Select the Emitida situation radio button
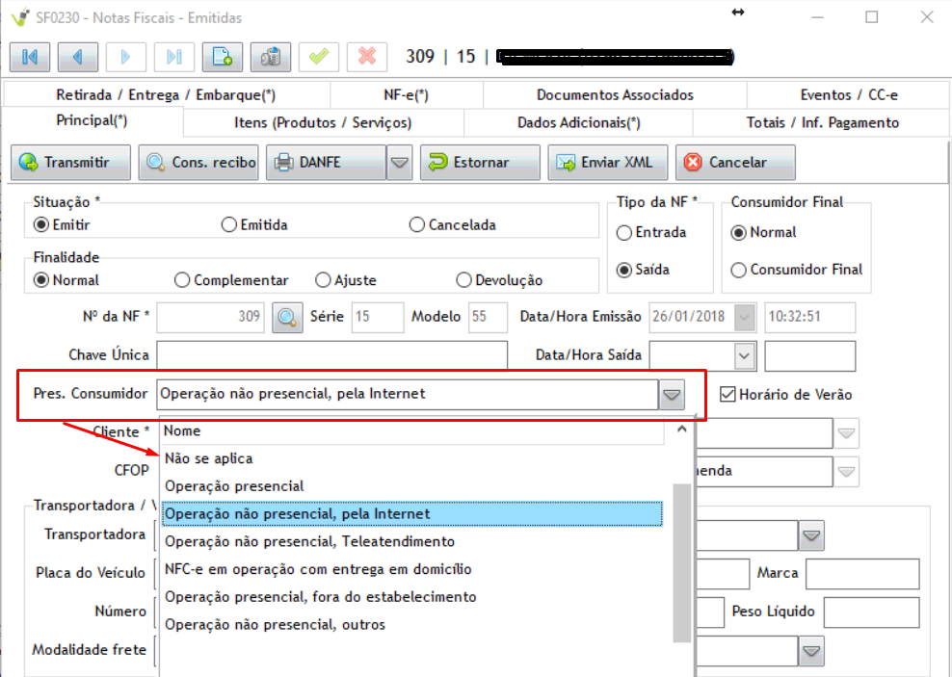 coord(229,225)
